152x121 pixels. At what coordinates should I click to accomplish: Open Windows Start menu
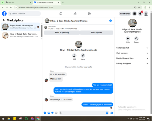point(3,119)
